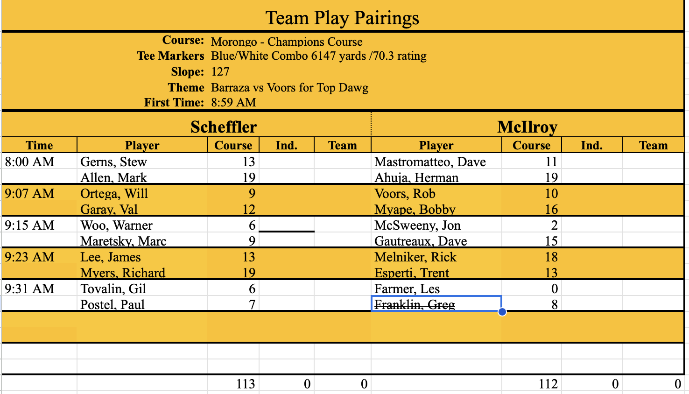Select the Scheffler team header cell

click(x=224, y=127)
